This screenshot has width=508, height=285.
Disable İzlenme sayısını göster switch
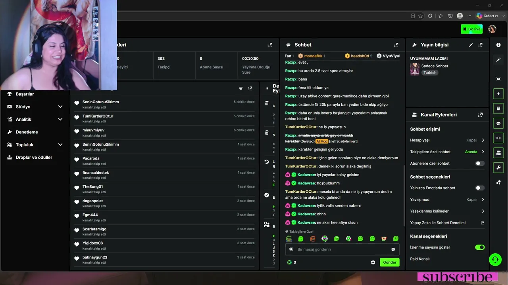(x=480, y=247)
